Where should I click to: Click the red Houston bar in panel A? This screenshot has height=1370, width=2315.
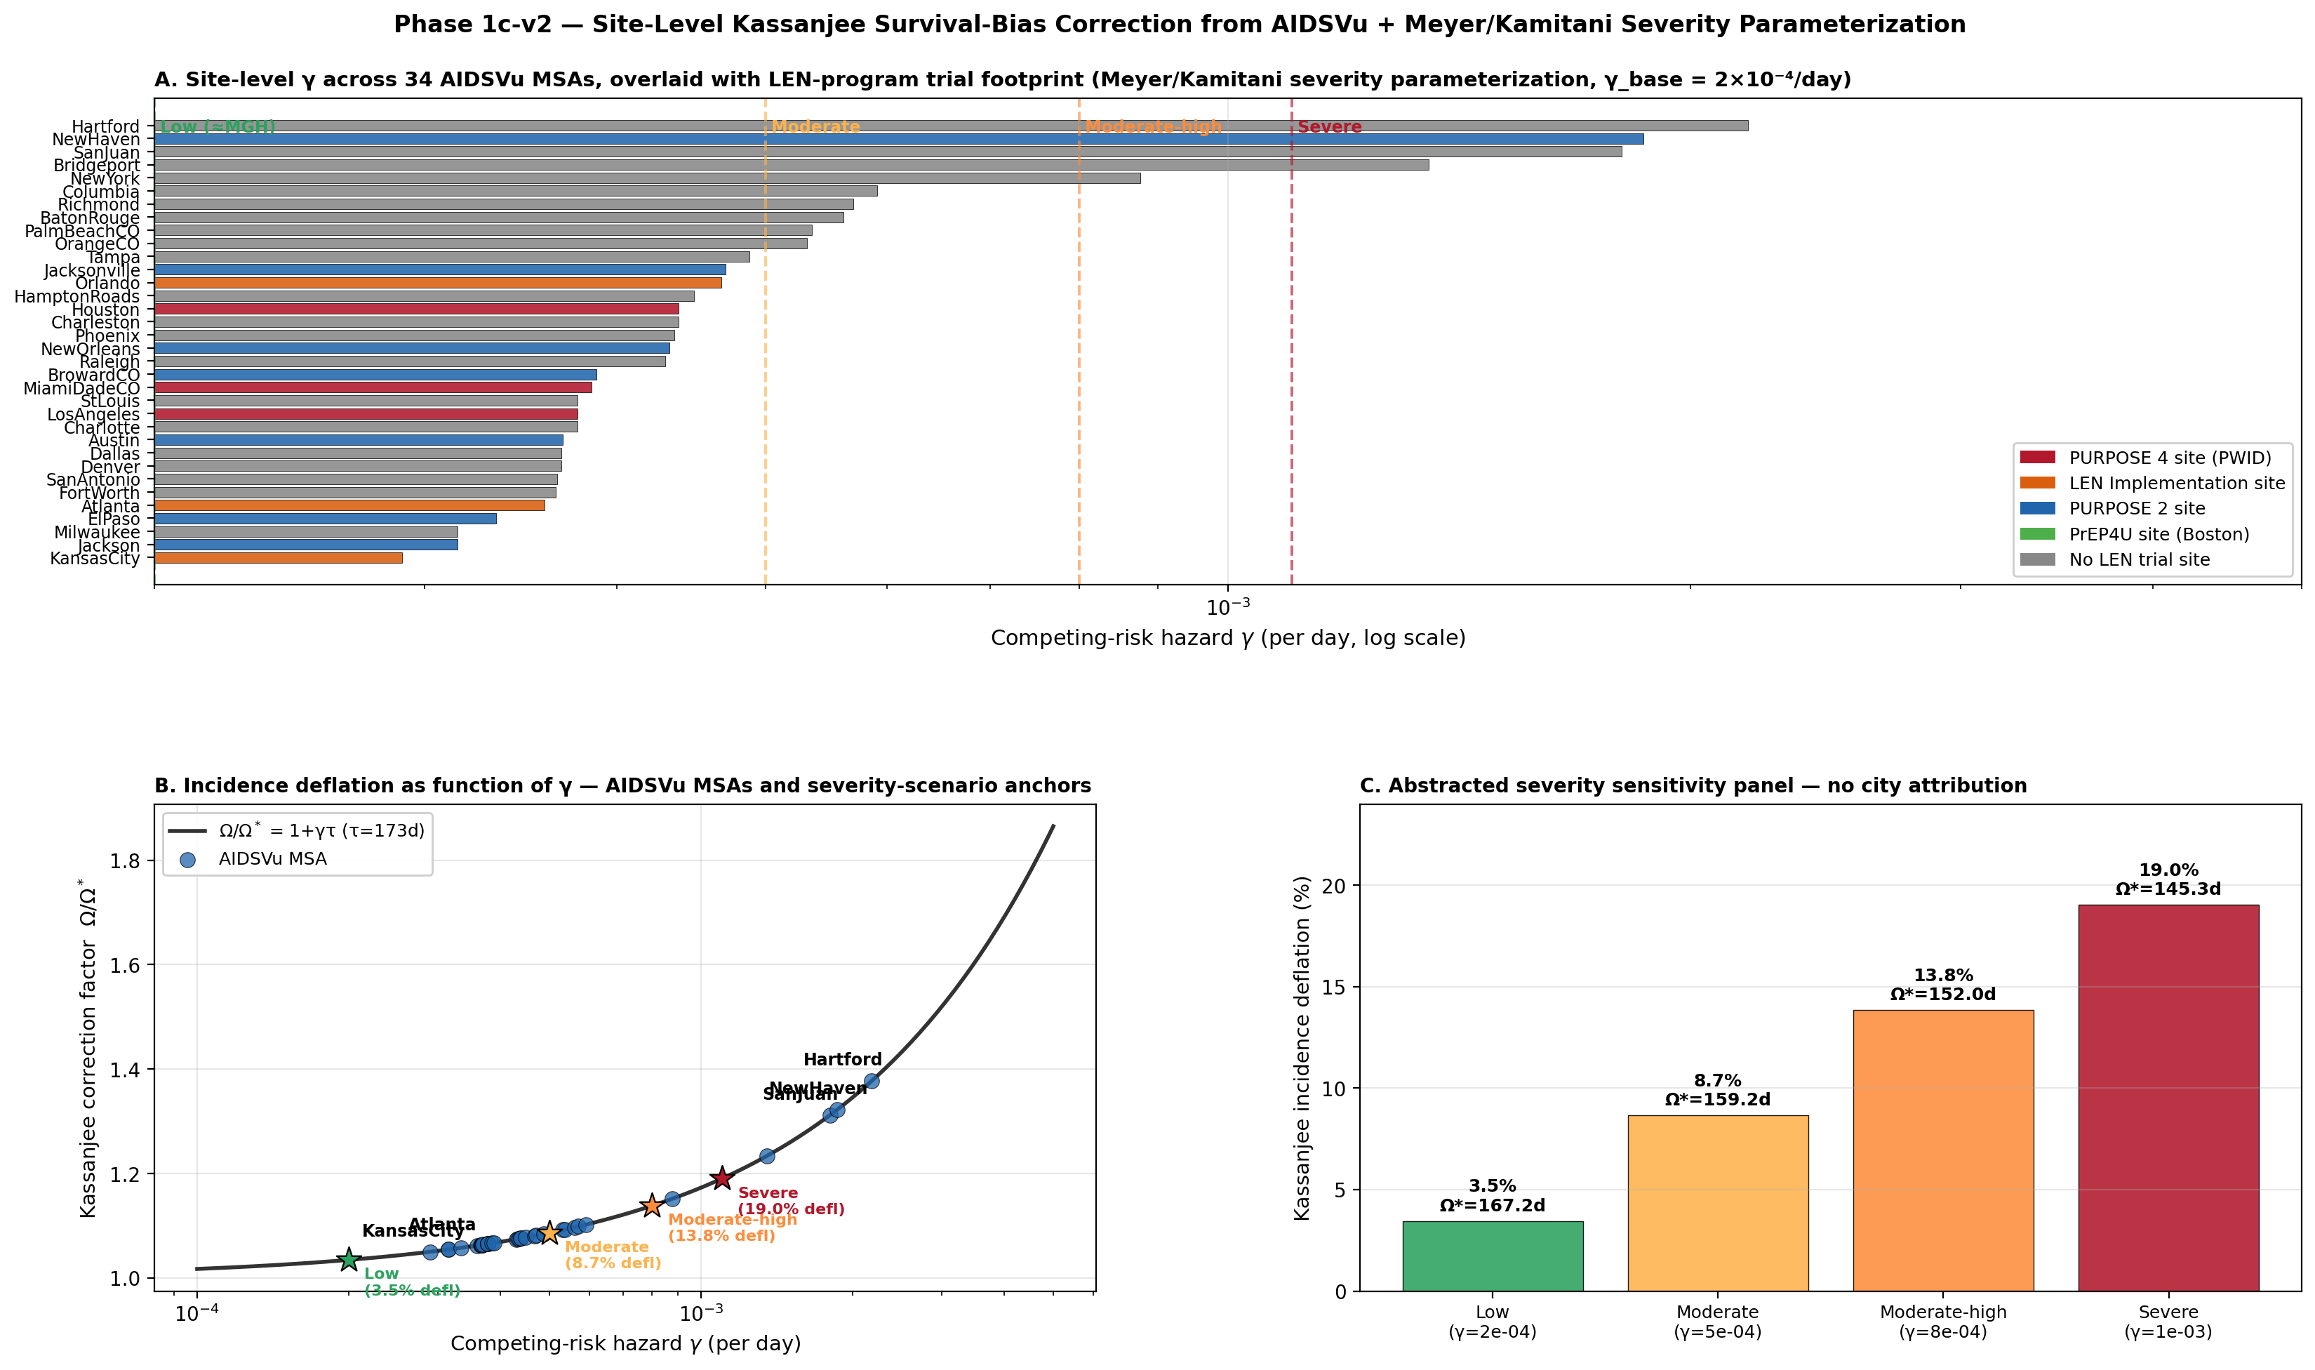(x=416, y=310)
